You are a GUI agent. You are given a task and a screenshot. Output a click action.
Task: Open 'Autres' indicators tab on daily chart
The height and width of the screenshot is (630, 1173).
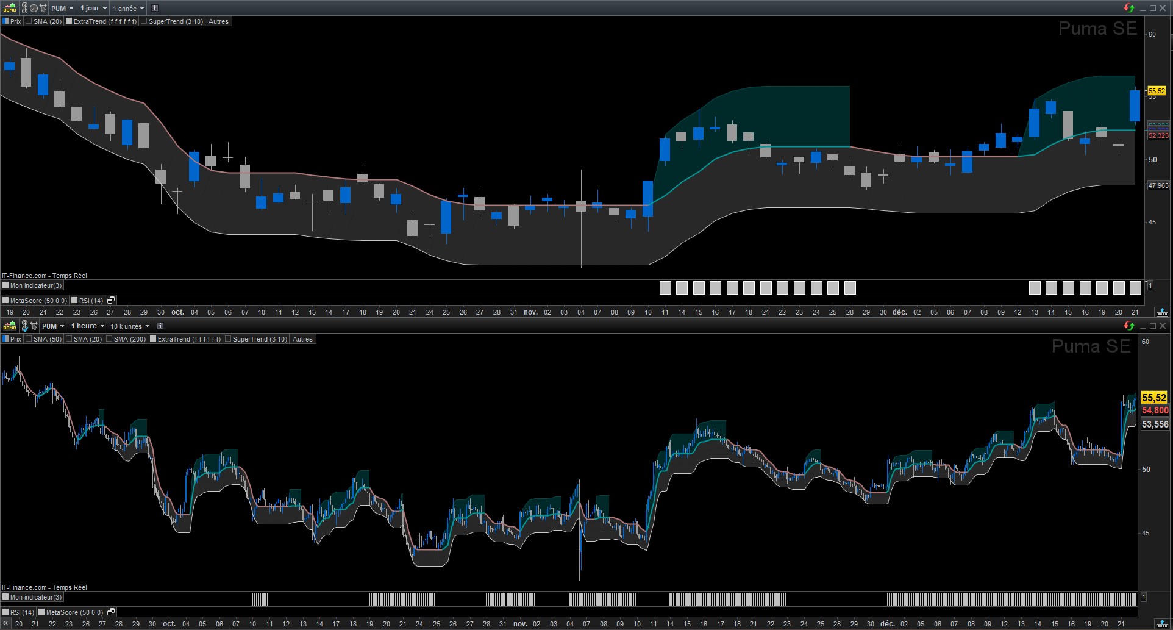coord(218,21)
